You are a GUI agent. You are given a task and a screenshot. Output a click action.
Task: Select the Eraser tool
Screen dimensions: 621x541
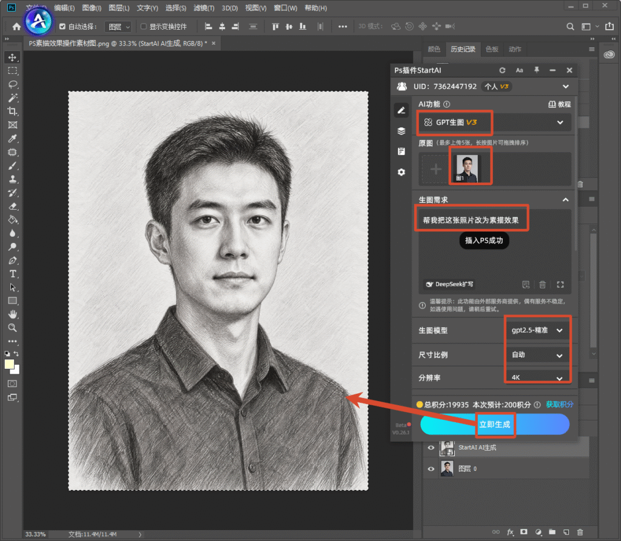pyautogui.click(x=12, y=206)
